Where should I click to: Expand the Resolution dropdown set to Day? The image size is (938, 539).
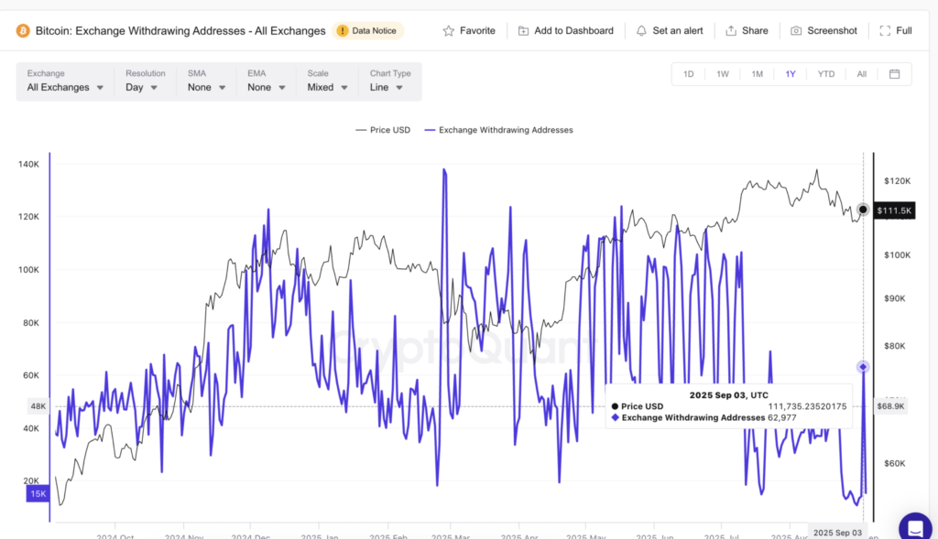[x=140, y=87]
